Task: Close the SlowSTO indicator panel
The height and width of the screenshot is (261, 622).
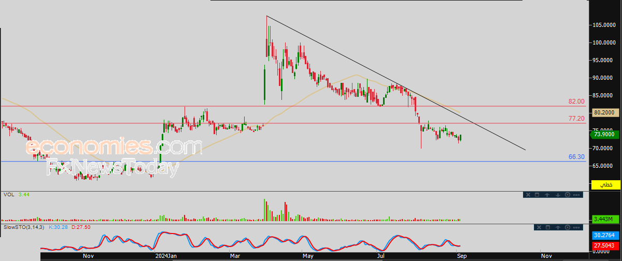Action: coord(539,227)
